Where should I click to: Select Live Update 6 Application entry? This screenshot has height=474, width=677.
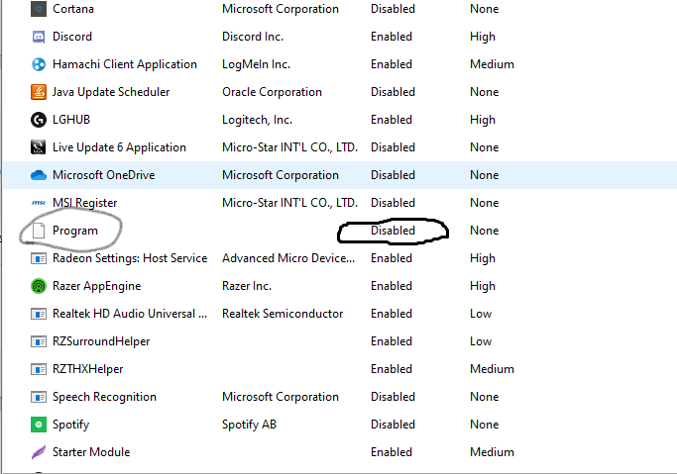click(x=119, y=147)
